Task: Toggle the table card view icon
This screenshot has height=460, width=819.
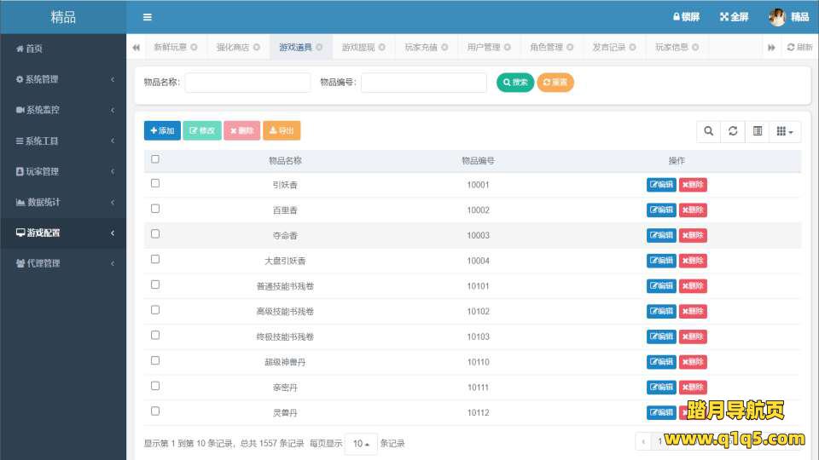Action: [x=758, y=131]
